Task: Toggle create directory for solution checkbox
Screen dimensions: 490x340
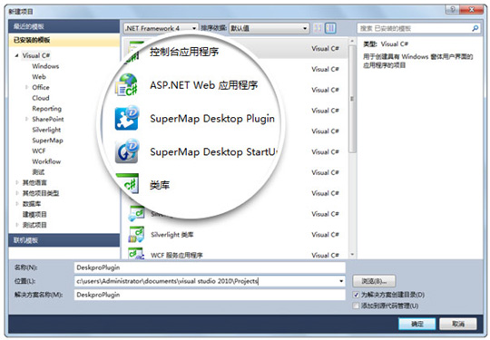Action: 356,295
